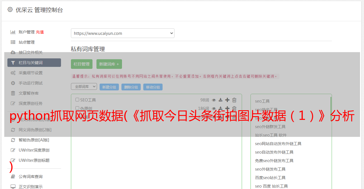Select keyword seo自动发布外链工具
Viewport: 364px width, 189px height.
(x=274, y=152)
